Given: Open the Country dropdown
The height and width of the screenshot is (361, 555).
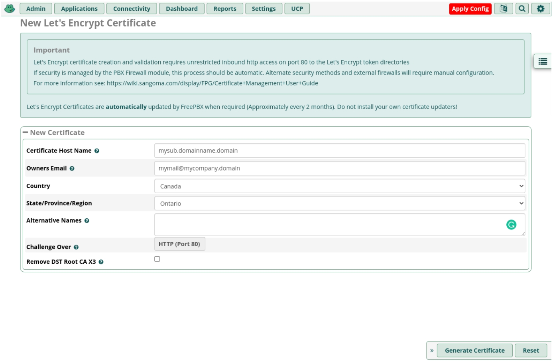Looking at the screenshot, I should pos(339,186).
